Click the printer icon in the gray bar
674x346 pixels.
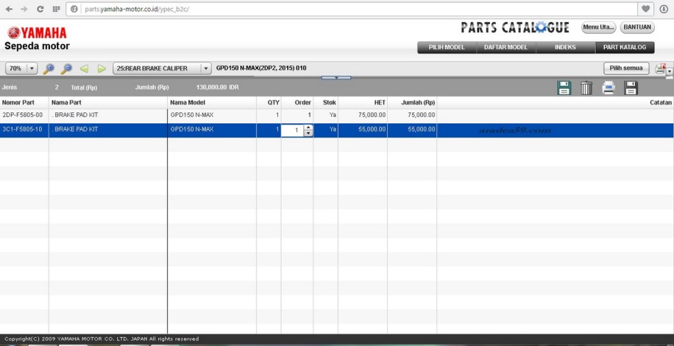[609, 88]
